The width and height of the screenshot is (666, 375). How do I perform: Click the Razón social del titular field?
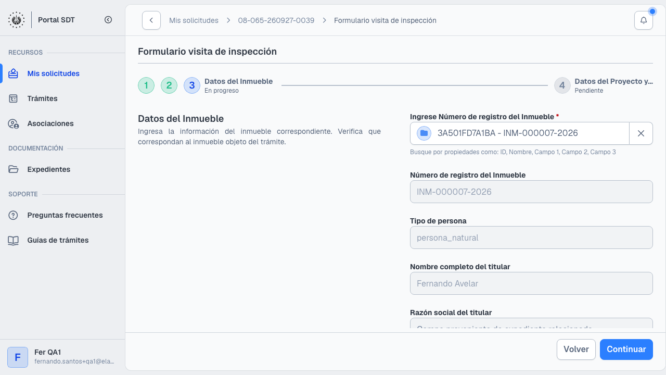[x=531, y=323]
